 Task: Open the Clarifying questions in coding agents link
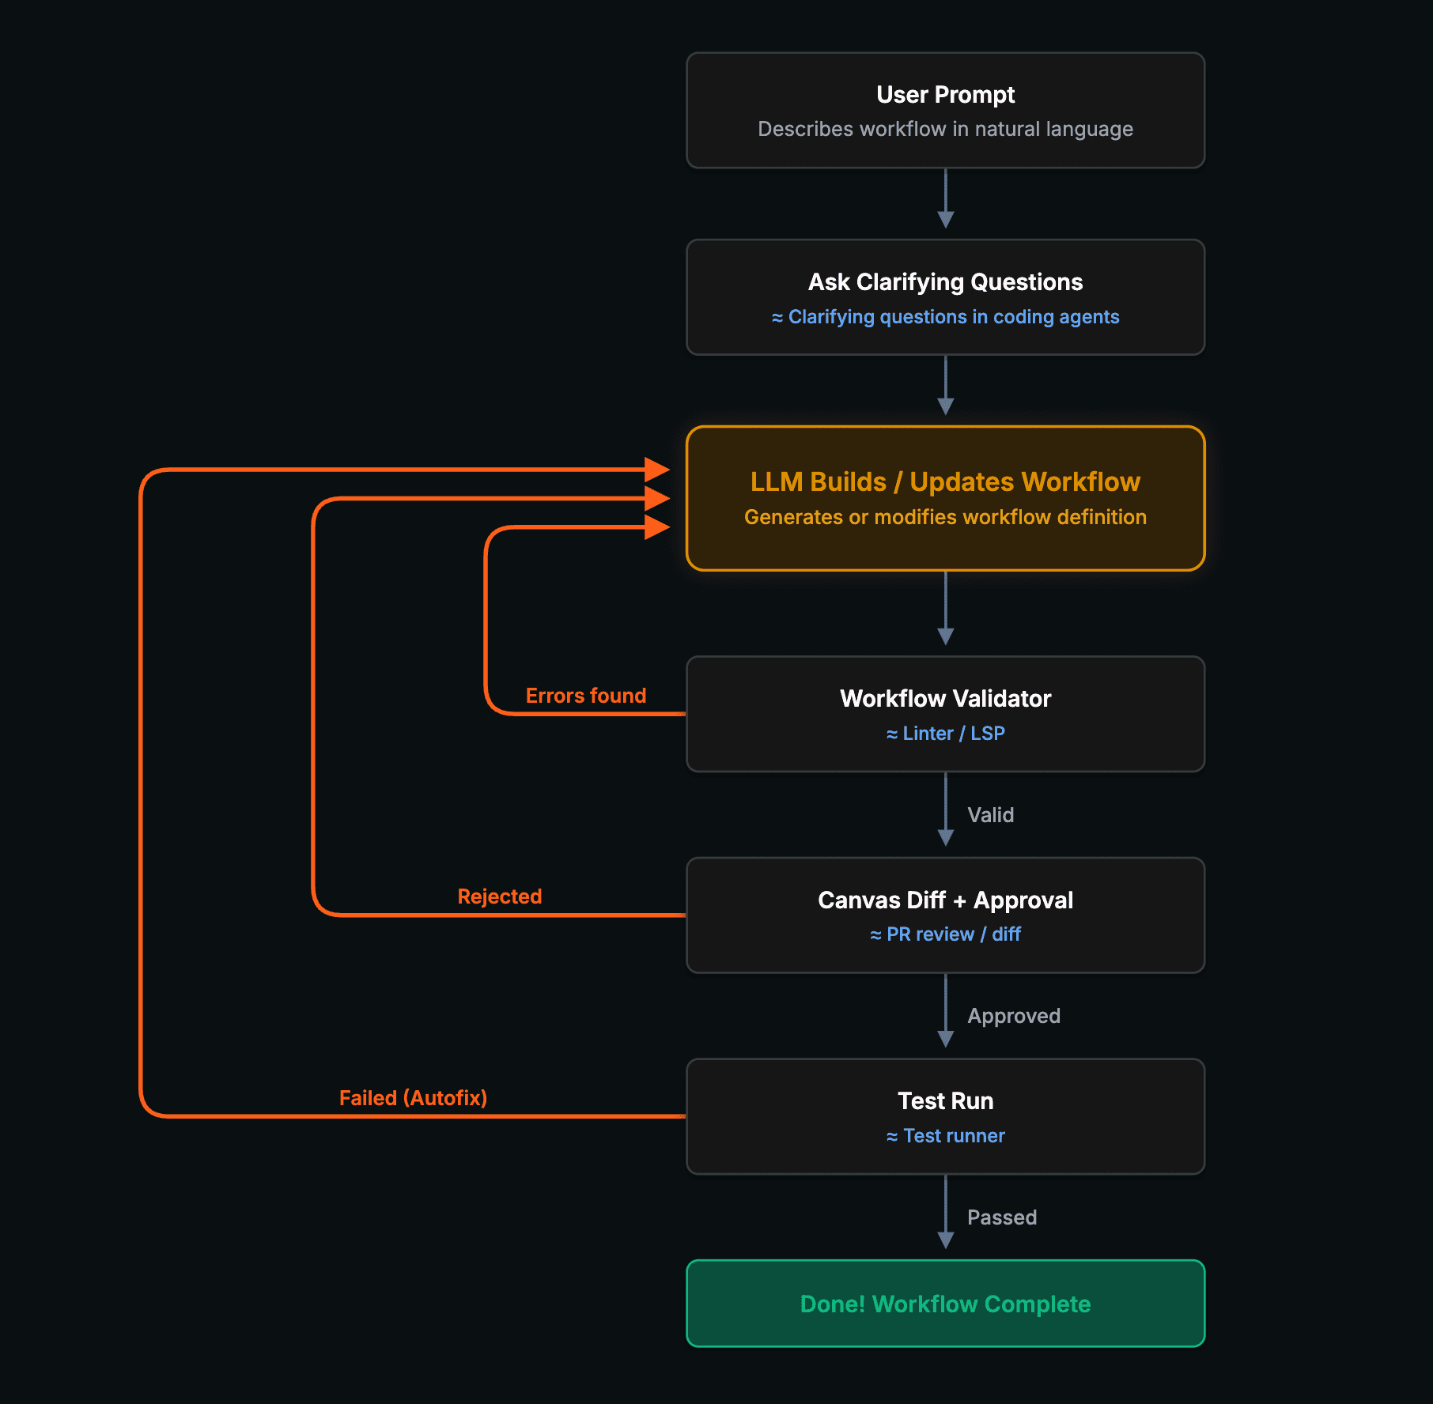945,316
